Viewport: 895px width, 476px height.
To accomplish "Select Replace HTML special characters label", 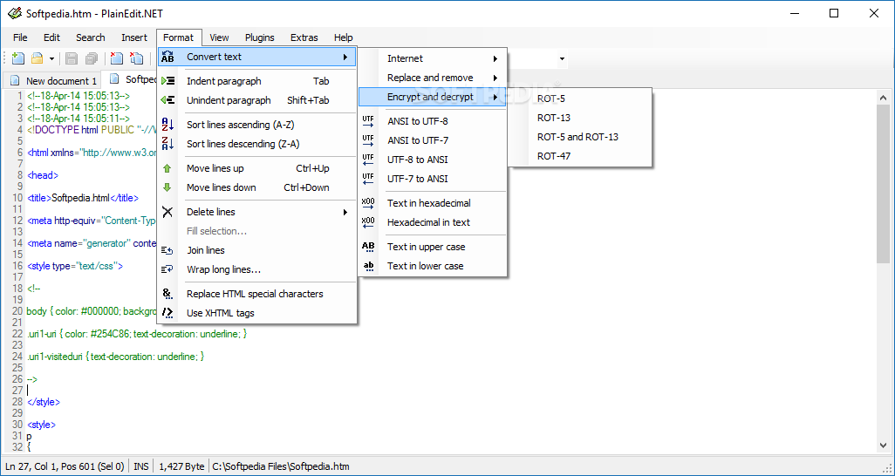I will 255,294.
